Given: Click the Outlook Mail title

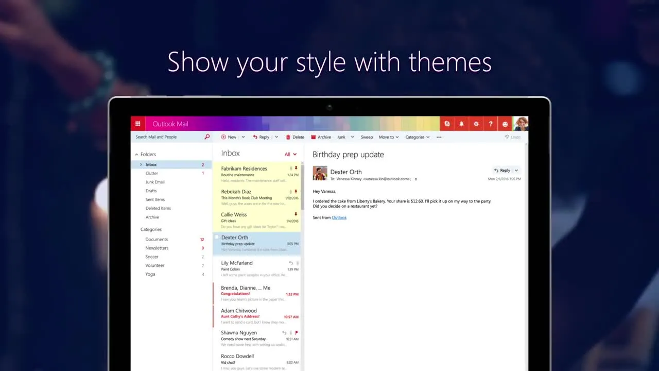Looking at the screenshot, I should (x=170, y=124).
